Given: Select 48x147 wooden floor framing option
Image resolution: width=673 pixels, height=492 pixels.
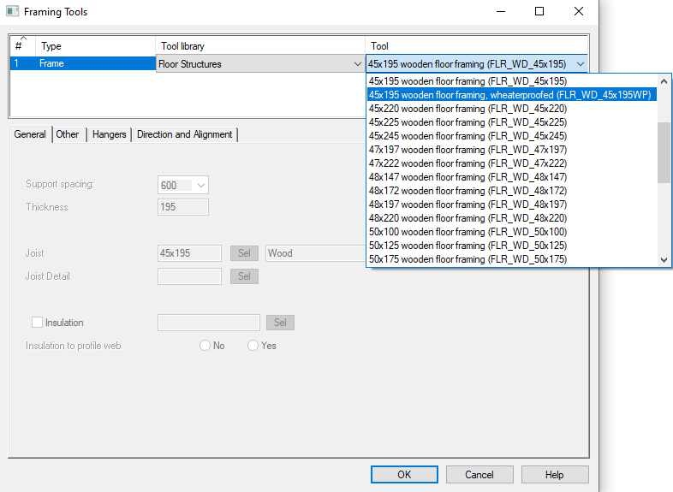Looking at the screenshot, I should point(468,177).
